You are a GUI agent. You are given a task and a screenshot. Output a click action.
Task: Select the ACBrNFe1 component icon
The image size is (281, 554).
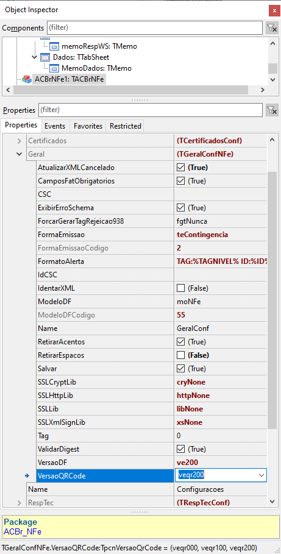tap(27, 79)
